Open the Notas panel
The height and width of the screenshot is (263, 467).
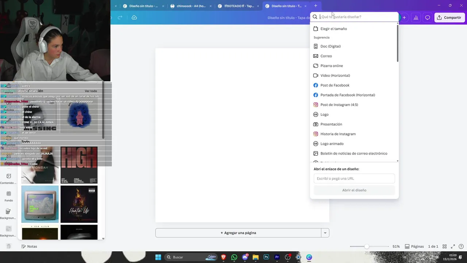[29, 247]
